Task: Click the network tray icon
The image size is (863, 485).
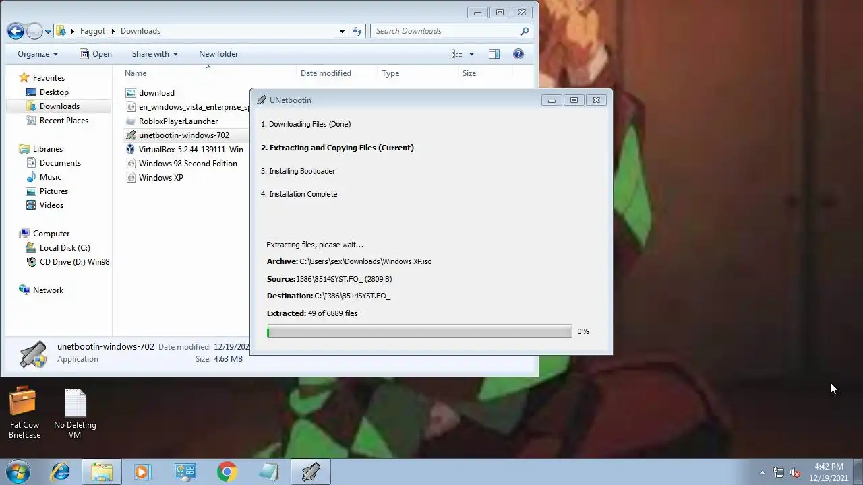Action: 779,472
